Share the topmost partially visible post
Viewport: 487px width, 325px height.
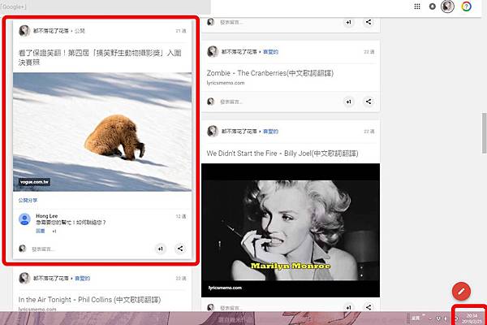pos(368,22)
